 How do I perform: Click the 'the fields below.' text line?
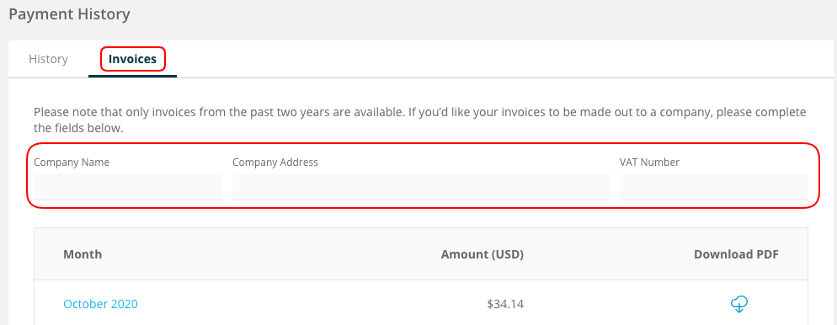78,129
